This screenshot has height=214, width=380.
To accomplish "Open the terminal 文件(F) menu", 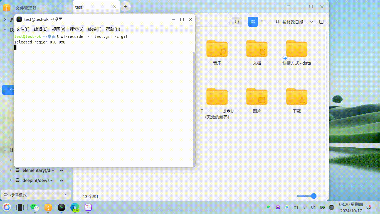I will [23, 29].
